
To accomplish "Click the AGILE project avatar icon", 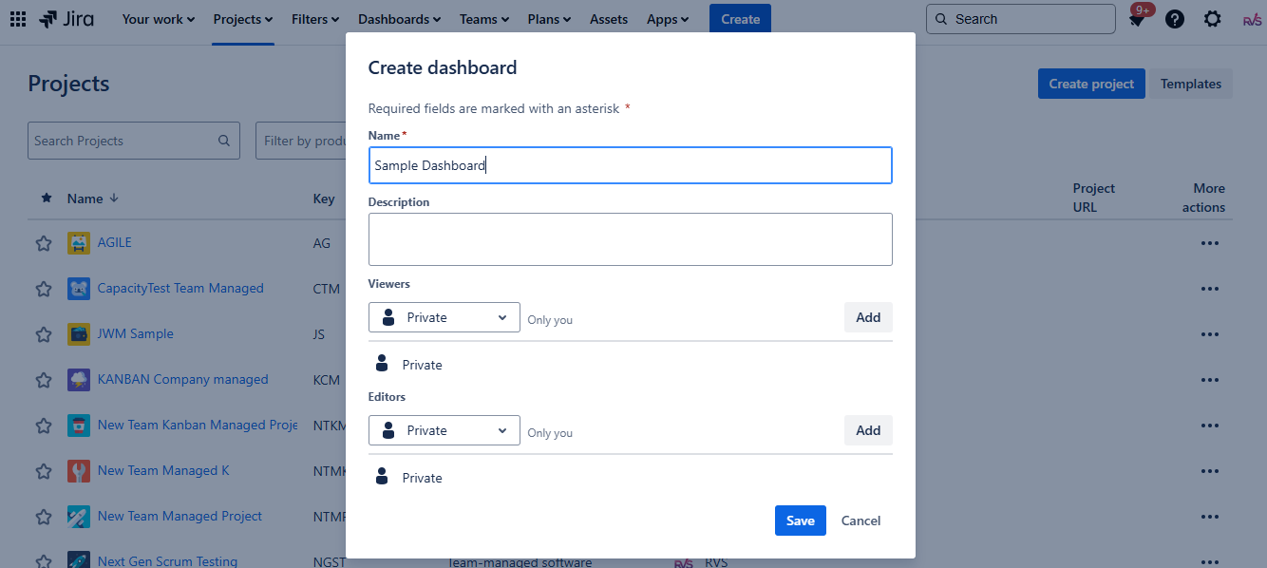I will point(79,243).
